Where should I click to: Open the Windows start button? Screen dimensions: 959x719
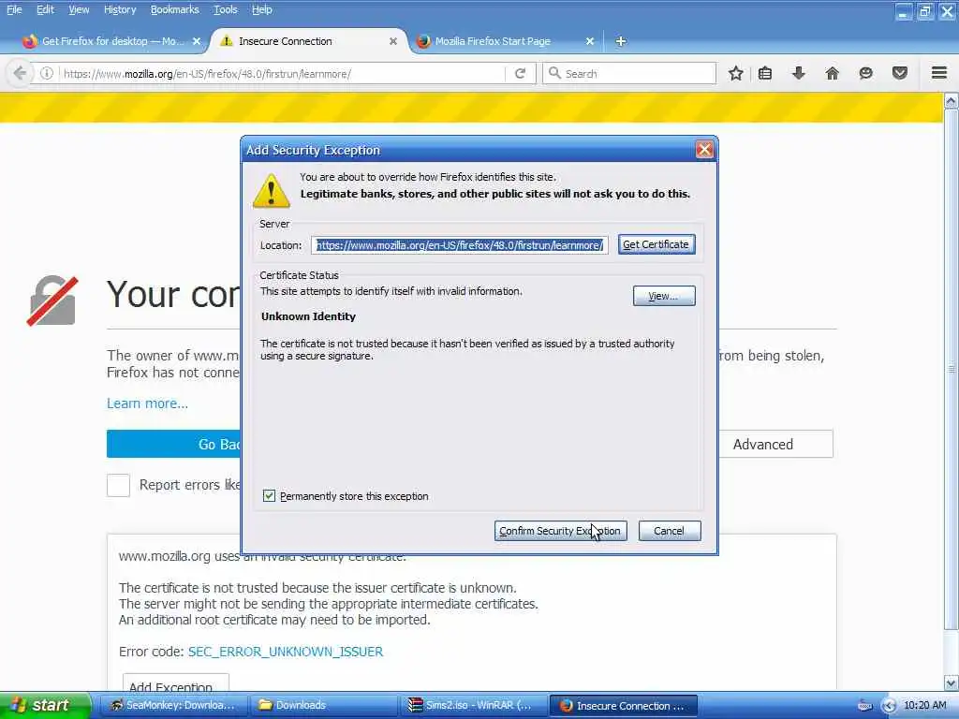[44, 705]
